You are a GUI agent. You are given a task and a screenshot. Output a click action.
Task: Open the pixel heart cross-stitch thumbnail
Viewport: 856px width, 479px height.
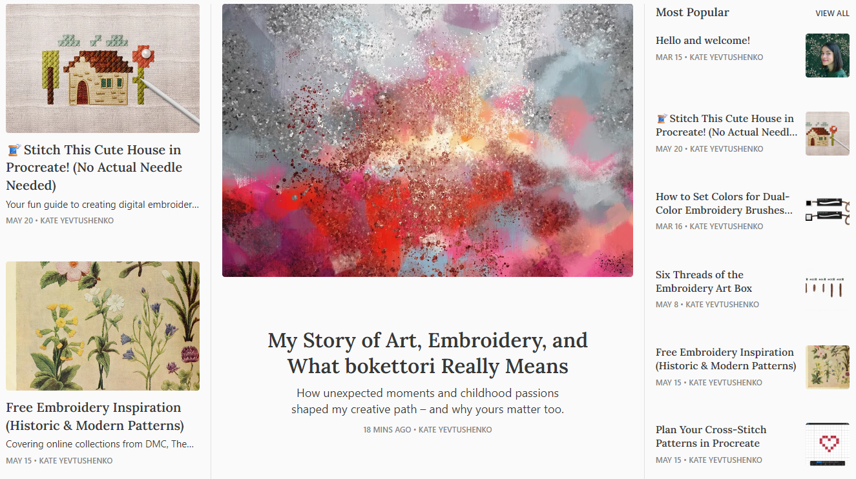(x=827, y=444)
